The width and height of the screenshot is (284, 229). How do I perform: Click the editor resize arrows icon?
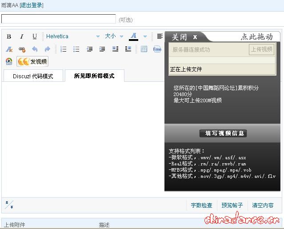tap(9, 205)
